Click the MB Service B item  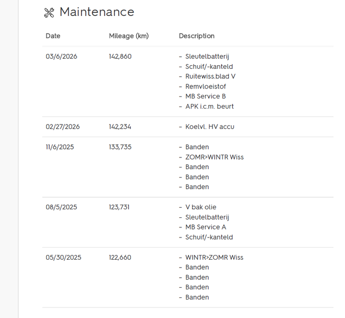point(206,96)
